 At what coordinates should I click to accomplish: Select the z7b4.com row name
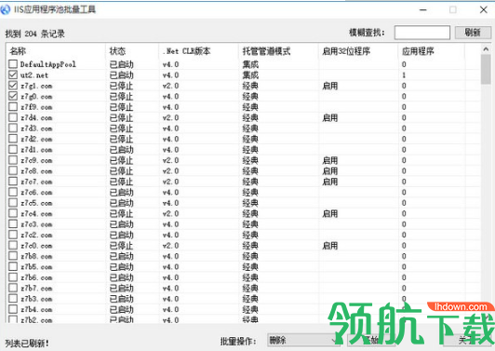[x=36, y=309]
